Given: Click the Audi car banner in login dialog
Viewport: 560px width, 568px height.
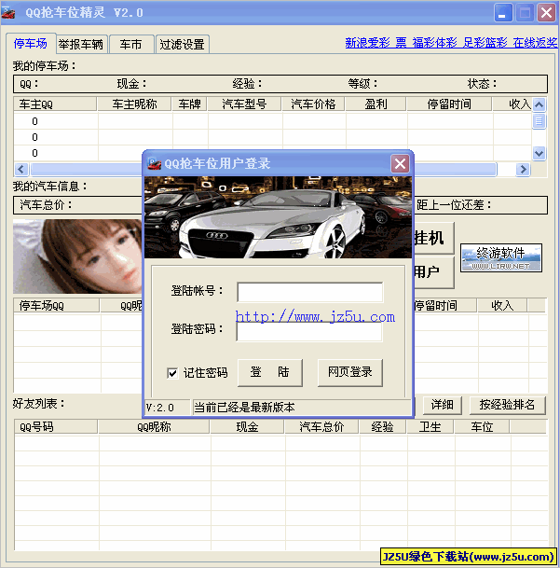Looking at the screenshot, I should coord(278,217).
